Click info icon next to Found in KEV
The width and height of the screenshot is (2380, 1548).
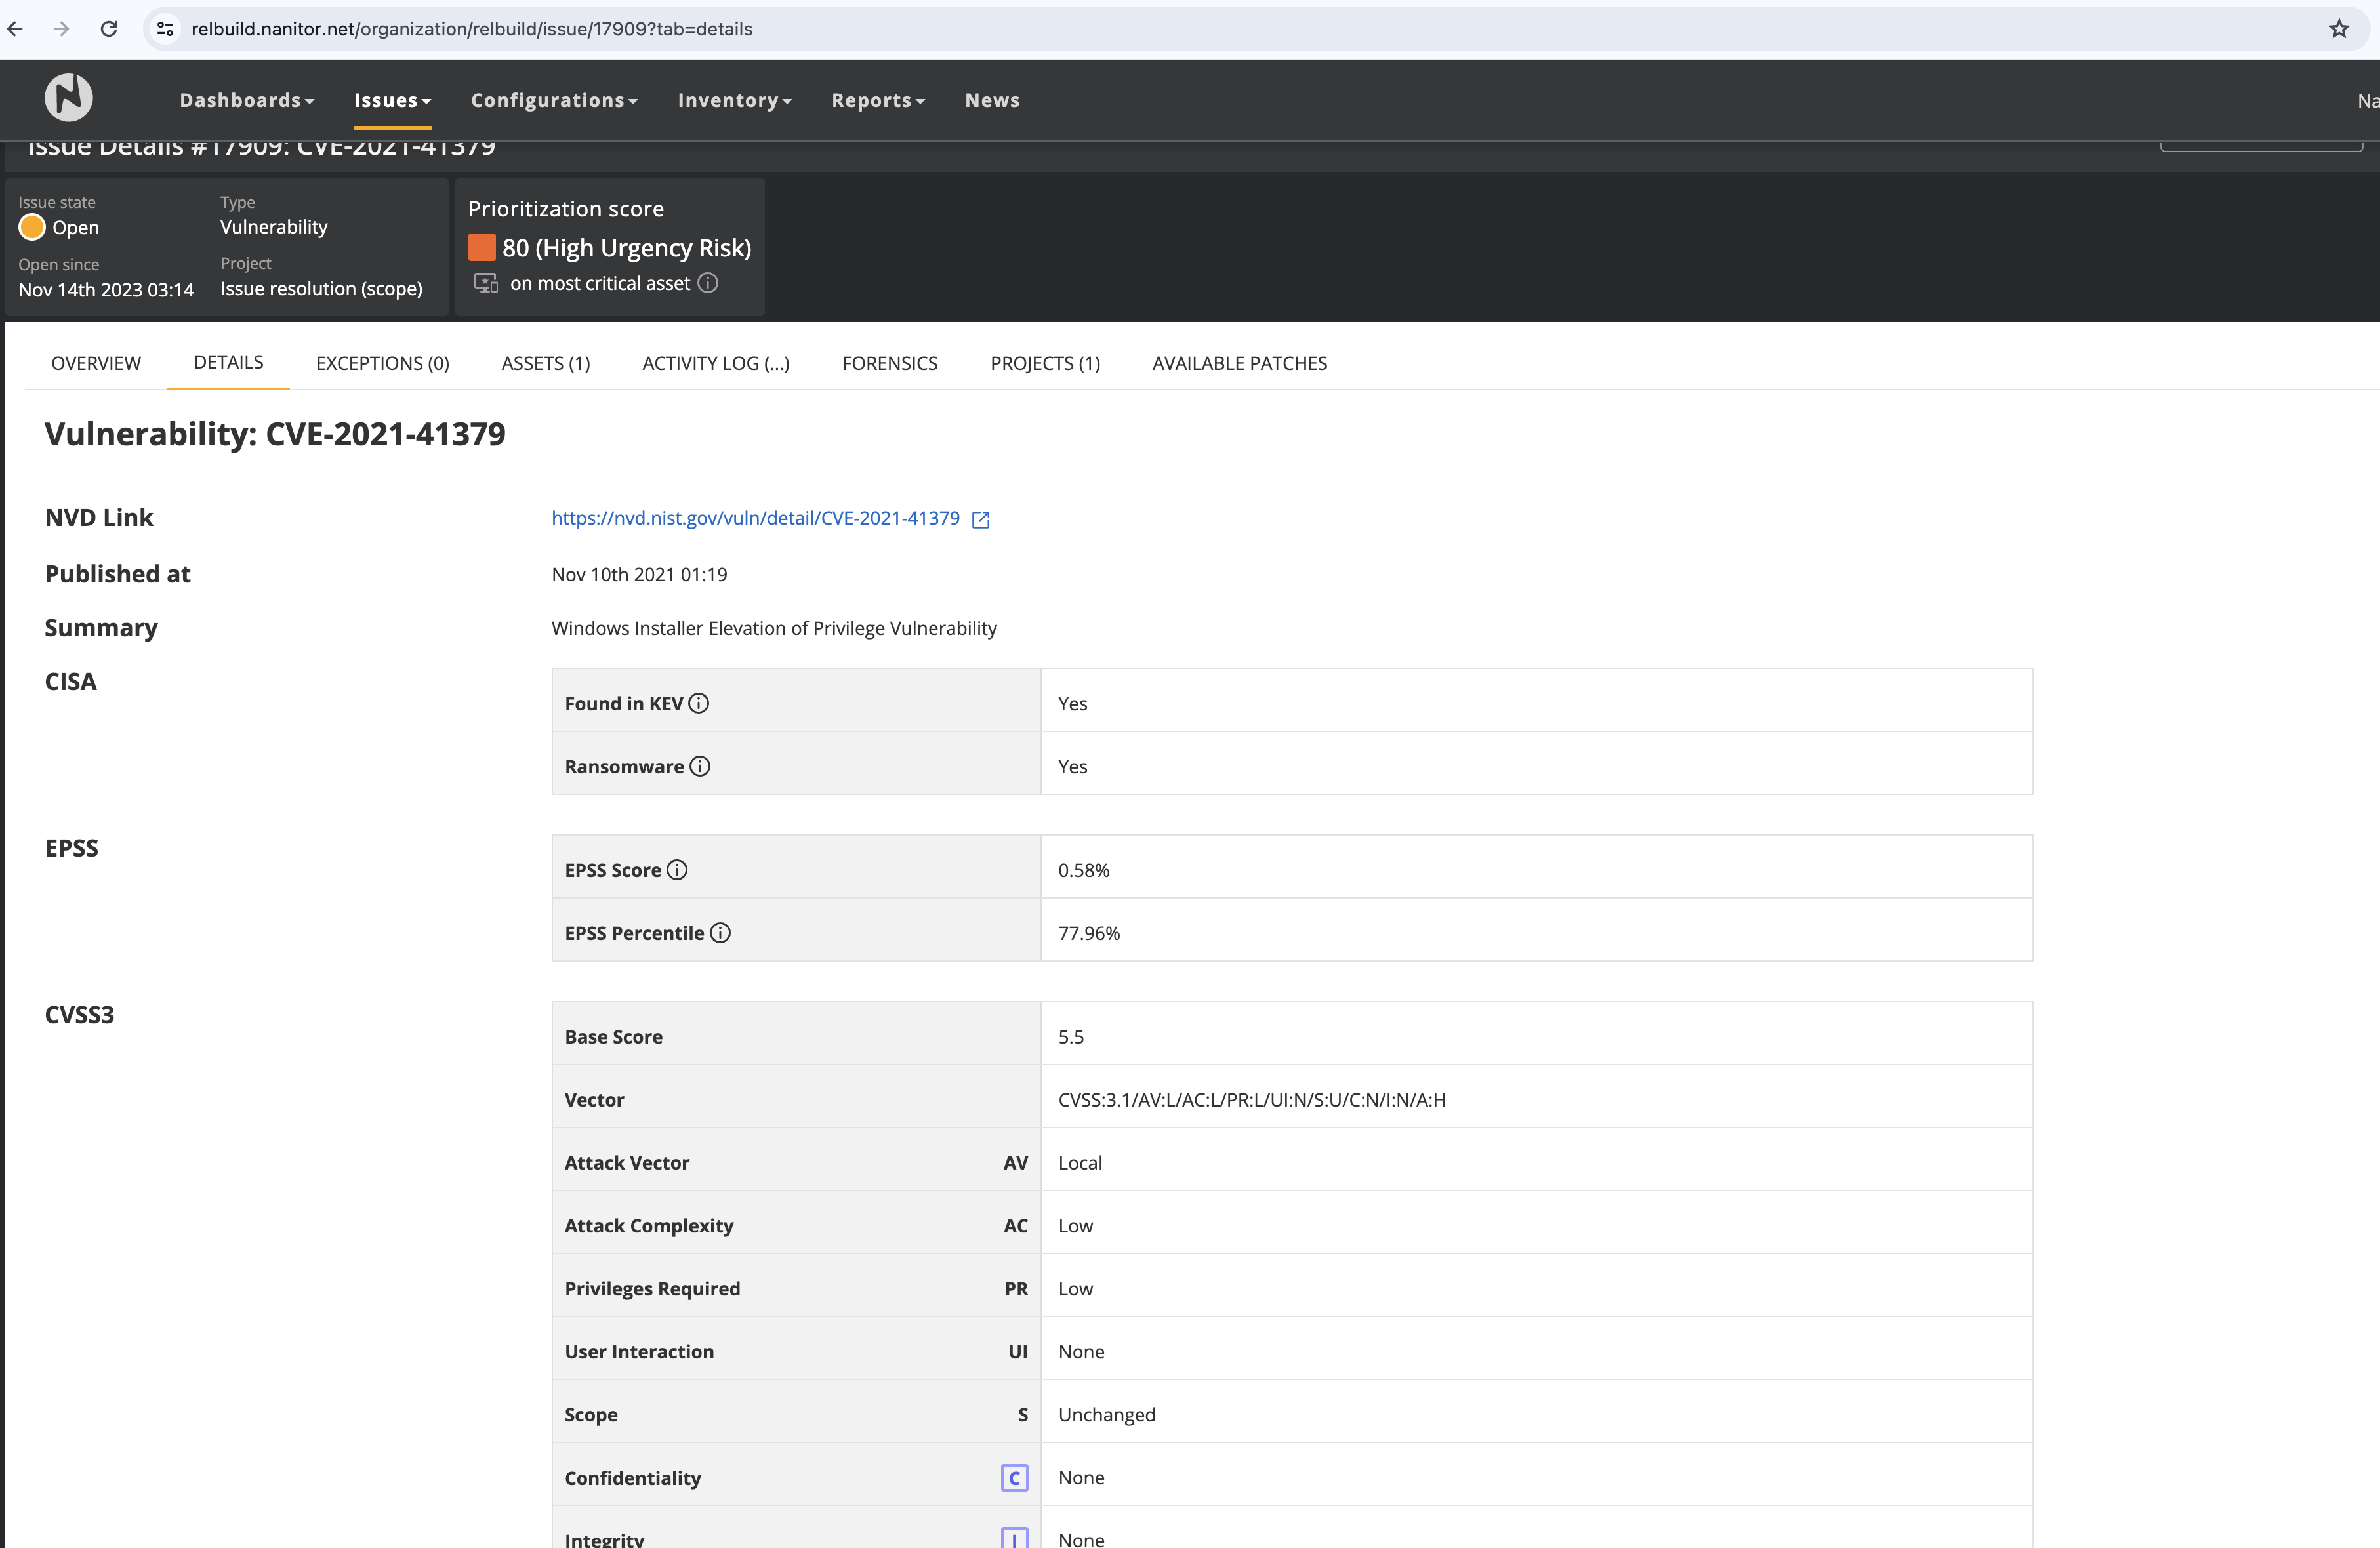pos(699,703)
